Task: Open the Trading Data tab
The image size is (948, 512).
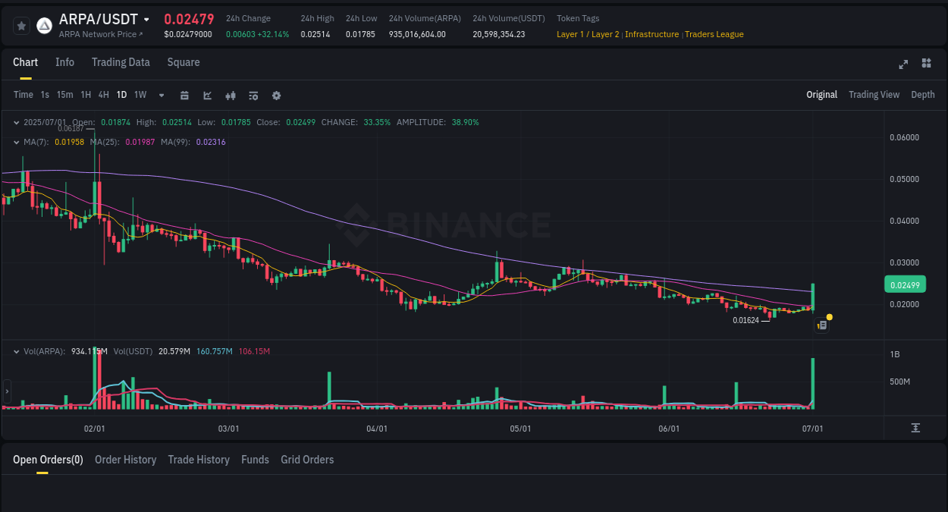Action: coord(121,62)
